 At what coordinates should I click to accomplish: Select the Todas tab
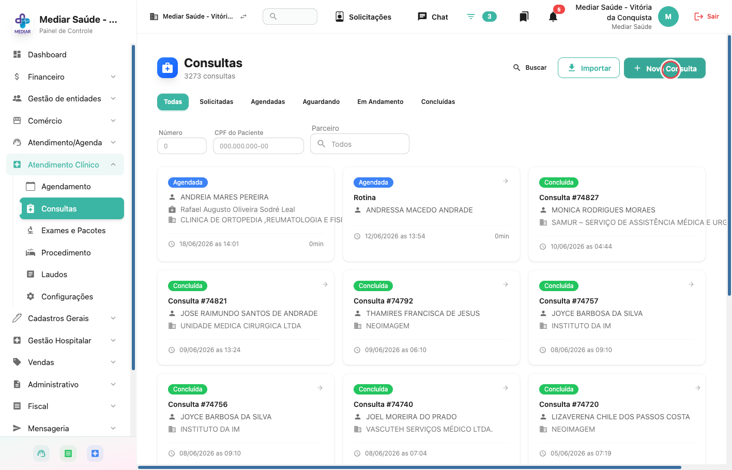tap(173, 102)
